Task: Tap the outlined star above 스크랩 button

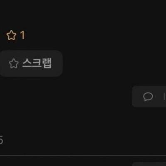Action: pyautogui.click(x=11, y=35)
